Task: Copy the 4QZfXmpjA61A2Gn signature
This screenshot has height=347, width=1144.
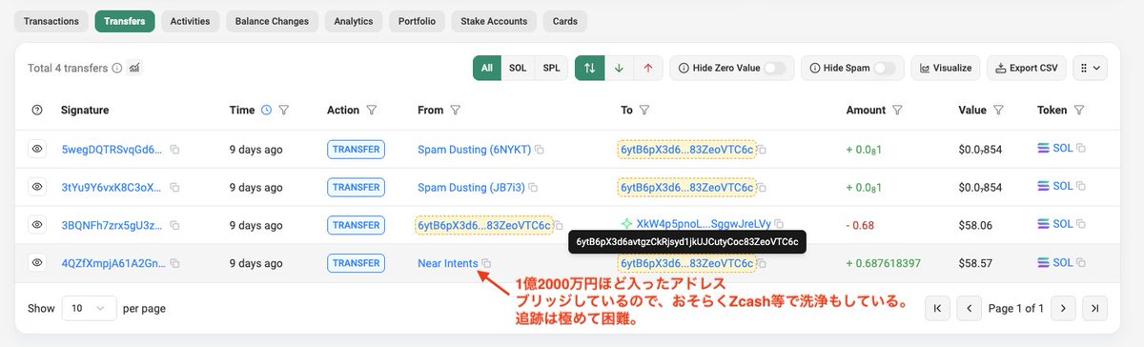Action: pyautogui.click(x=174, y=262)
